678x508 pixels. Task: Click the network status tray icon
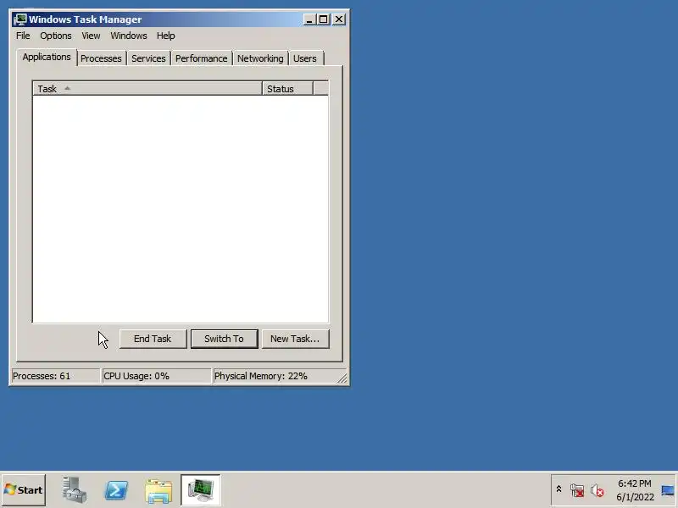(x=577, y=490)
